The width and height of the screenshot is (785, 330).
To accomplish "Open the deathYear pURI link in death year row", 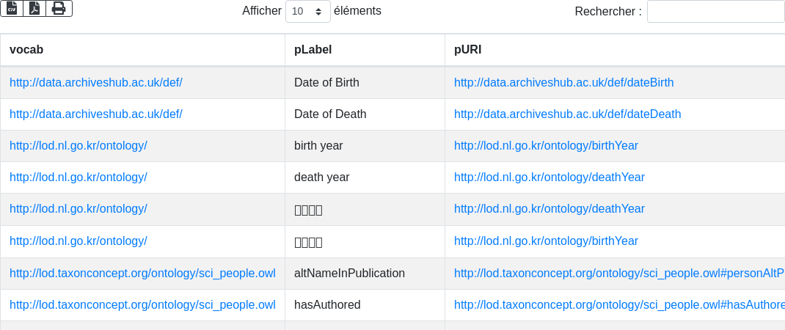I will click(549, 177).
